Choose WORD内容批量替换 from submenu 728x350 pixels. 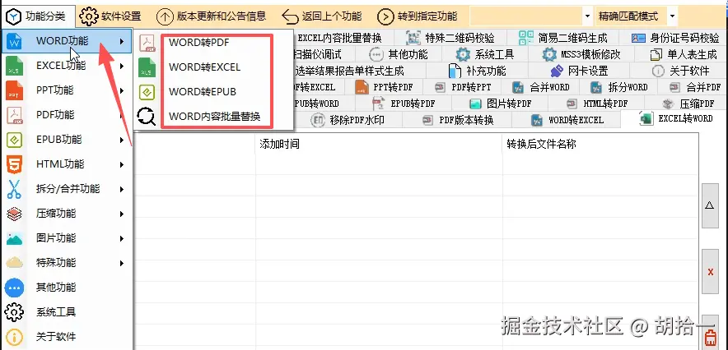tap(214, 116)
